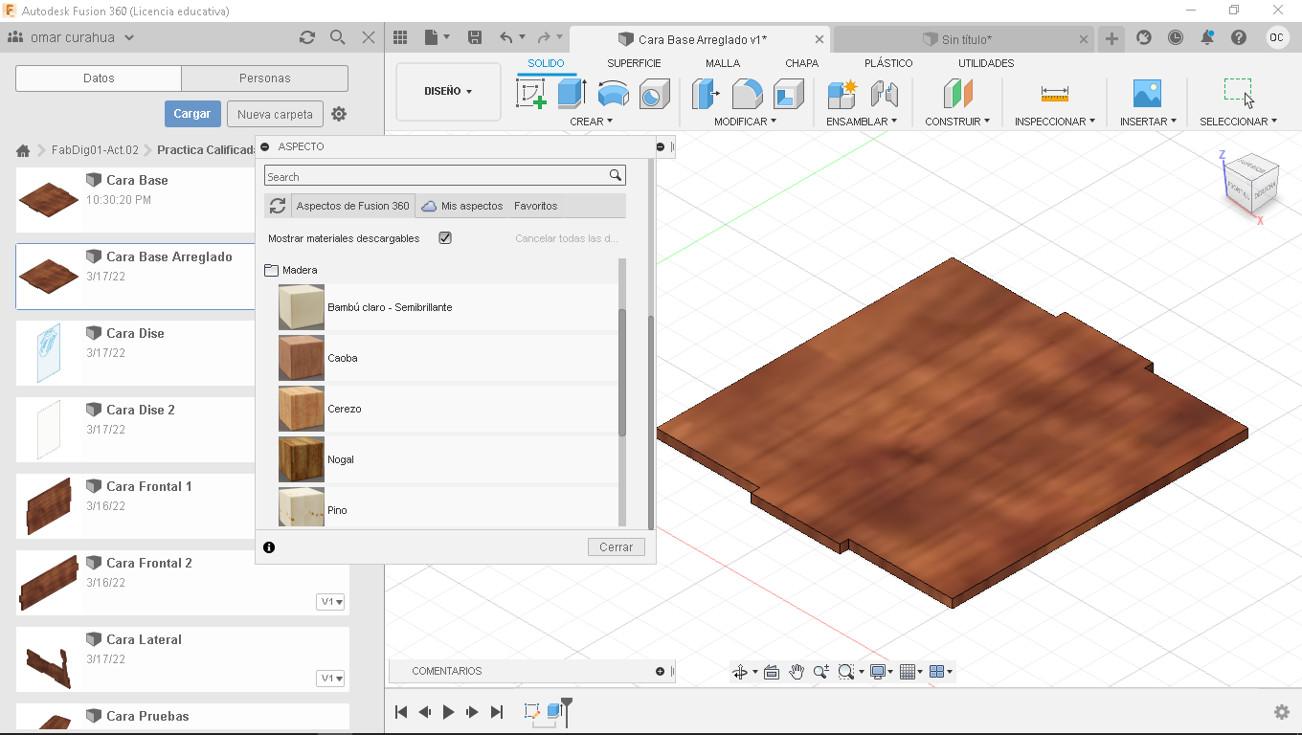
Task: Click the Cargar button
Action: pyautogui.click(x=192, y=114)
